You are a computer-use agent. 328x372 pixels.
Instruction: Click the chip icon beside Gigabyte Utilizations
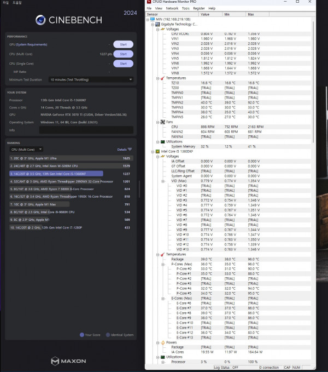point(163,142)
